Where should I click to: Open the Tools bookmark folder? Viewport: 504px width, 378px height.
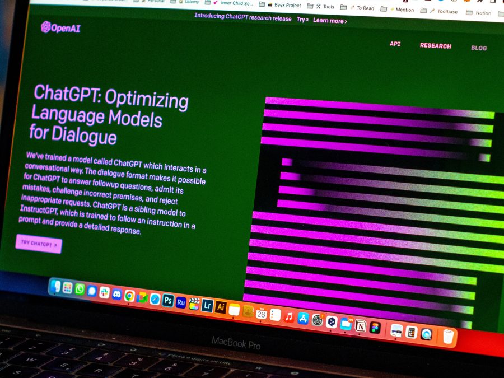click(x=321, y=6)
